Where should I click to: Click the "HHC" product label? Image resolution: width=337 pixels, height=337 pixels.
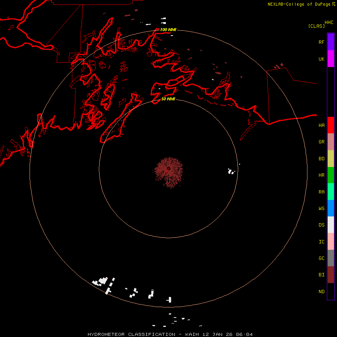coord(329,22)
